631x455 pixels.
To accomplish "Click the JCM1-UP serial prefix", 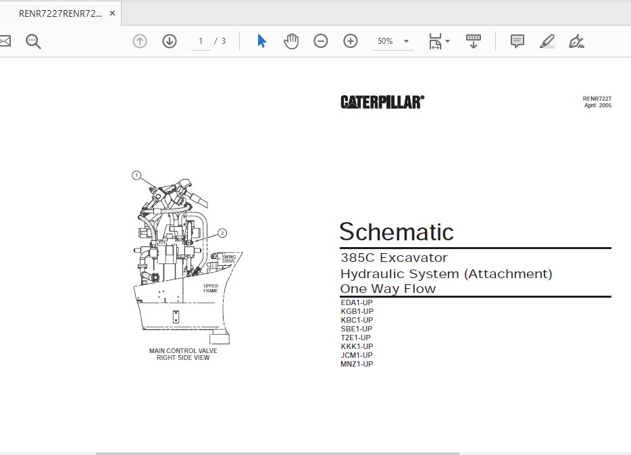I will click(357, 355).
